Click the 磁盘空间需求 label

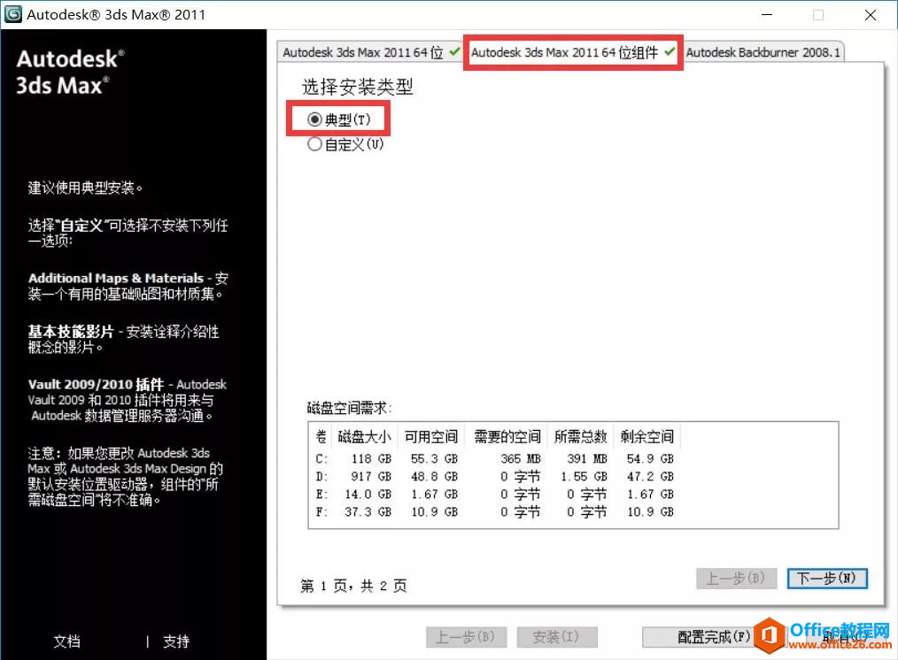pyautogui.click(x=349, y=408)
